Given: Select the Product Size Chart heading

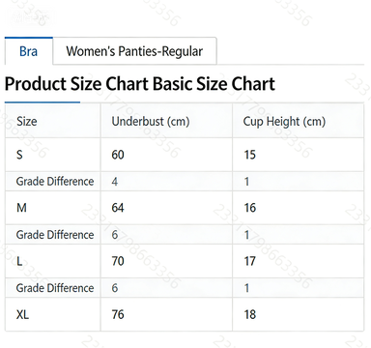Looking at the screenshot, I should pos(140,84).
